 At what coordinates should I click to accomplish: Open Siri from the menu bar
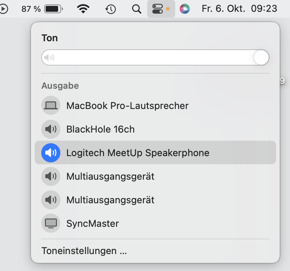tap(185, 9)
